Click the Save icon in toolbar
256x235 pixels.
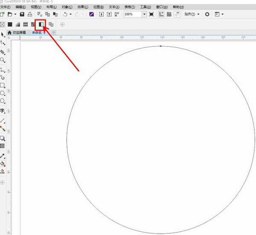point(22,14)
